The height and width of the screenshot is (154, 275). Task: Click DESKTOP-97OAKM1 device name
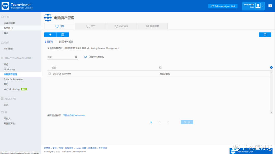click(x=62, y=74)
